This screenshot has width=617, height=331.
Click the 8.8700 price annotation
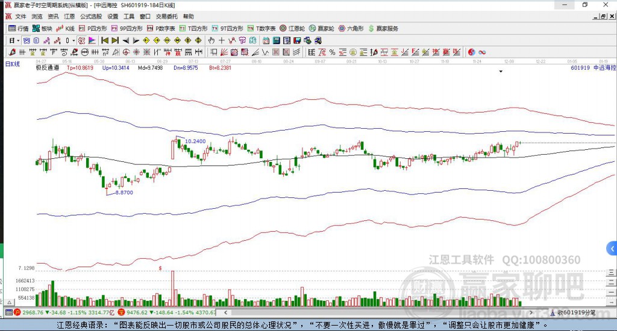click(x=124, y=193)
